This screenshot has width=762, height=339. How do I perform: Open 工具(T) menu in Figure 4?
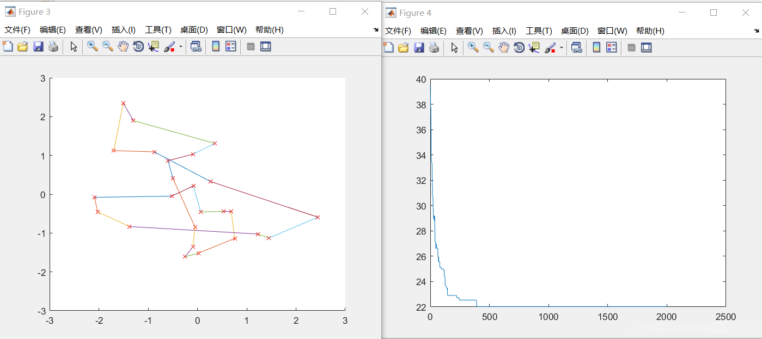pyautogui.click(x=539, y=31)
